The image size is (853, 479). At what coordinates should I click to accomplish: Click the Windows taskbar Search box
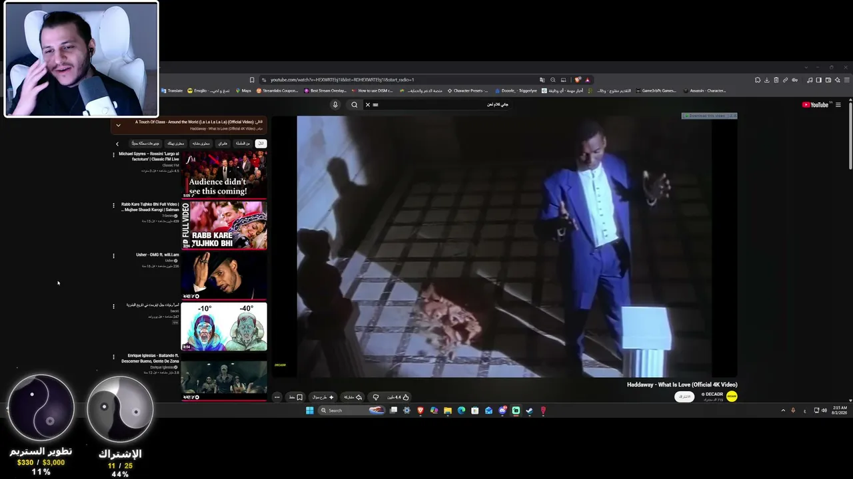(x=352, y=410)
